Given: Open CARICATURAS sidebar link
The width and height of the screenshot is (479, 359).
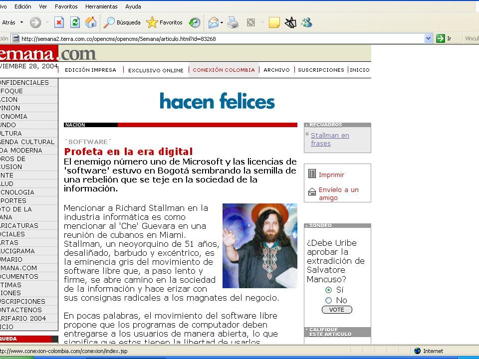Looking at the screenshot, I should pyautogui.click(x=19, y=225).
